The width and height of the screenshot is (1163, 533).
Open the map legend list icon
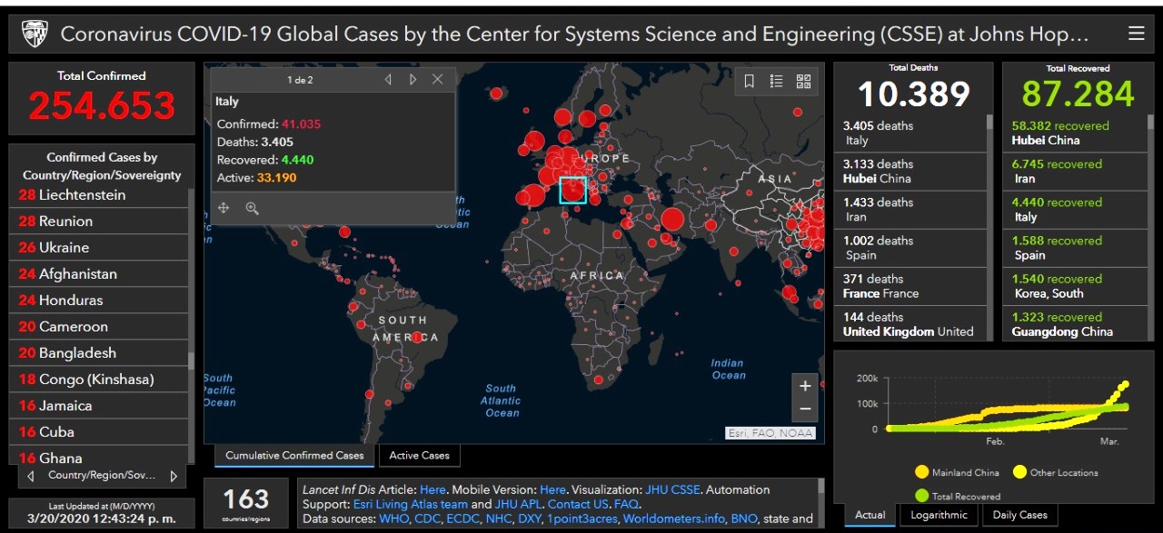(x=776, y=81)
